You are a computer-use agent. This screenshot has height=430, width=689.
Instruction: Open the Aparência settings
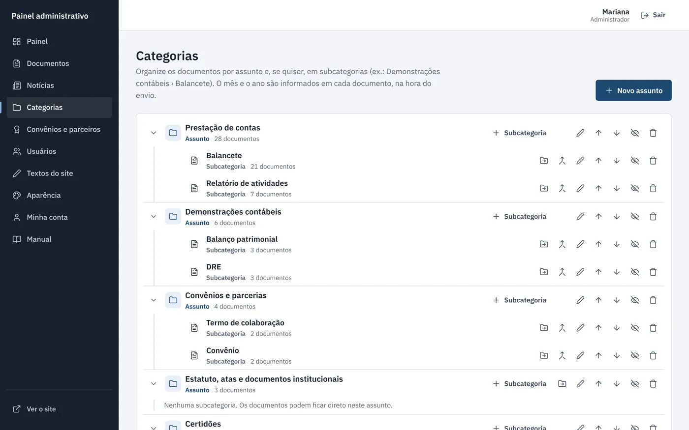tap(60, 195)
